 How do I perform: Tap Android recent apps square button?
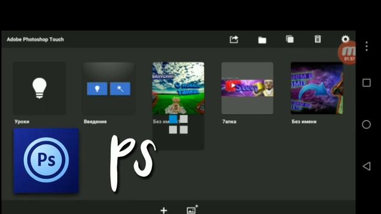coord(367,83)
